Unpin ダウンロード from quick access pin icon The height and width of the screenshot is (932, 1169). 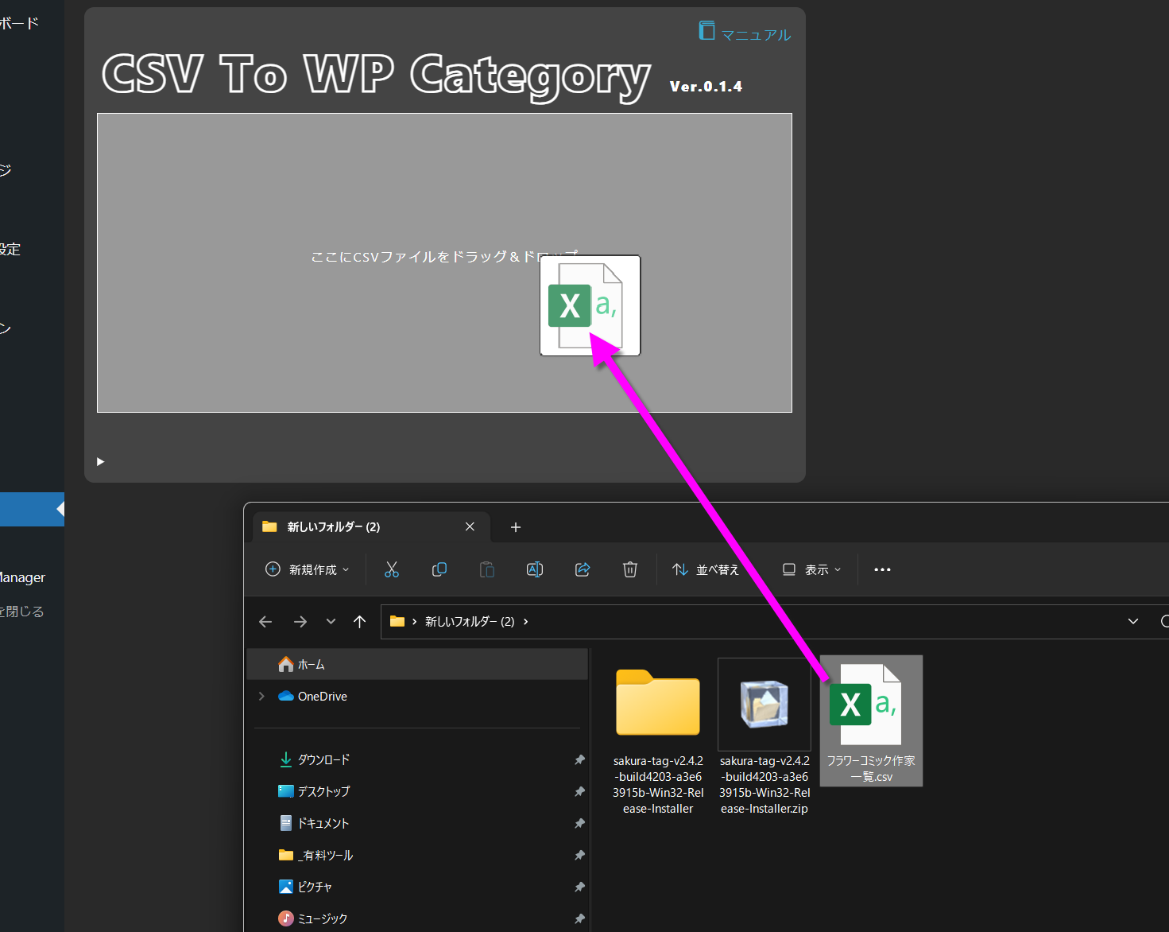click(579, 760)
